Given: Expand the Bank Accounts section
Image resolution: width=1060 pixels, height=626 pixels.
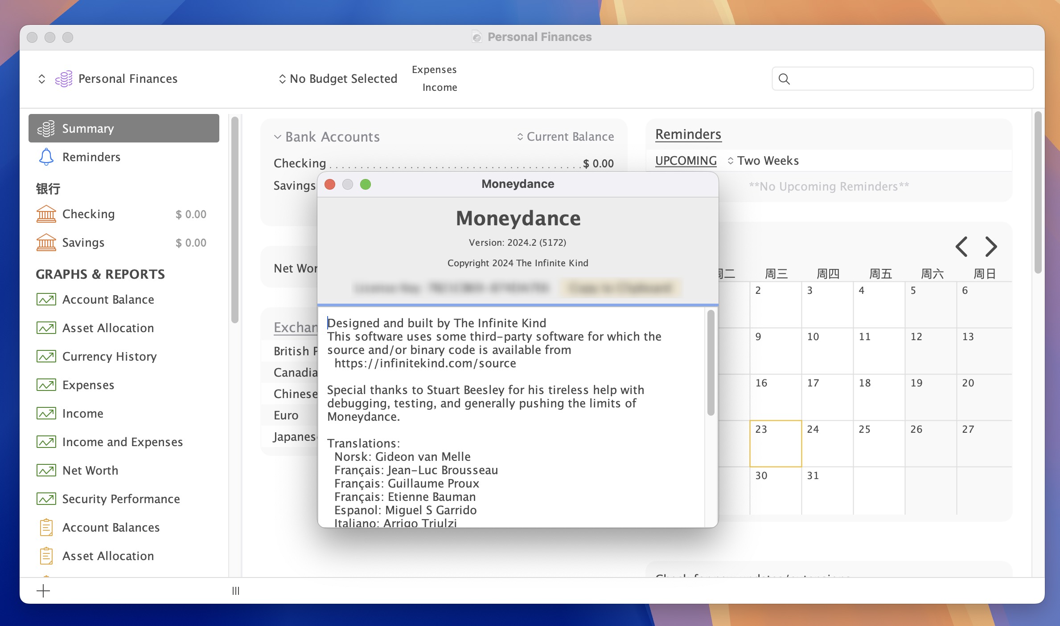Looking at the screenshot, I should (278, 136).
